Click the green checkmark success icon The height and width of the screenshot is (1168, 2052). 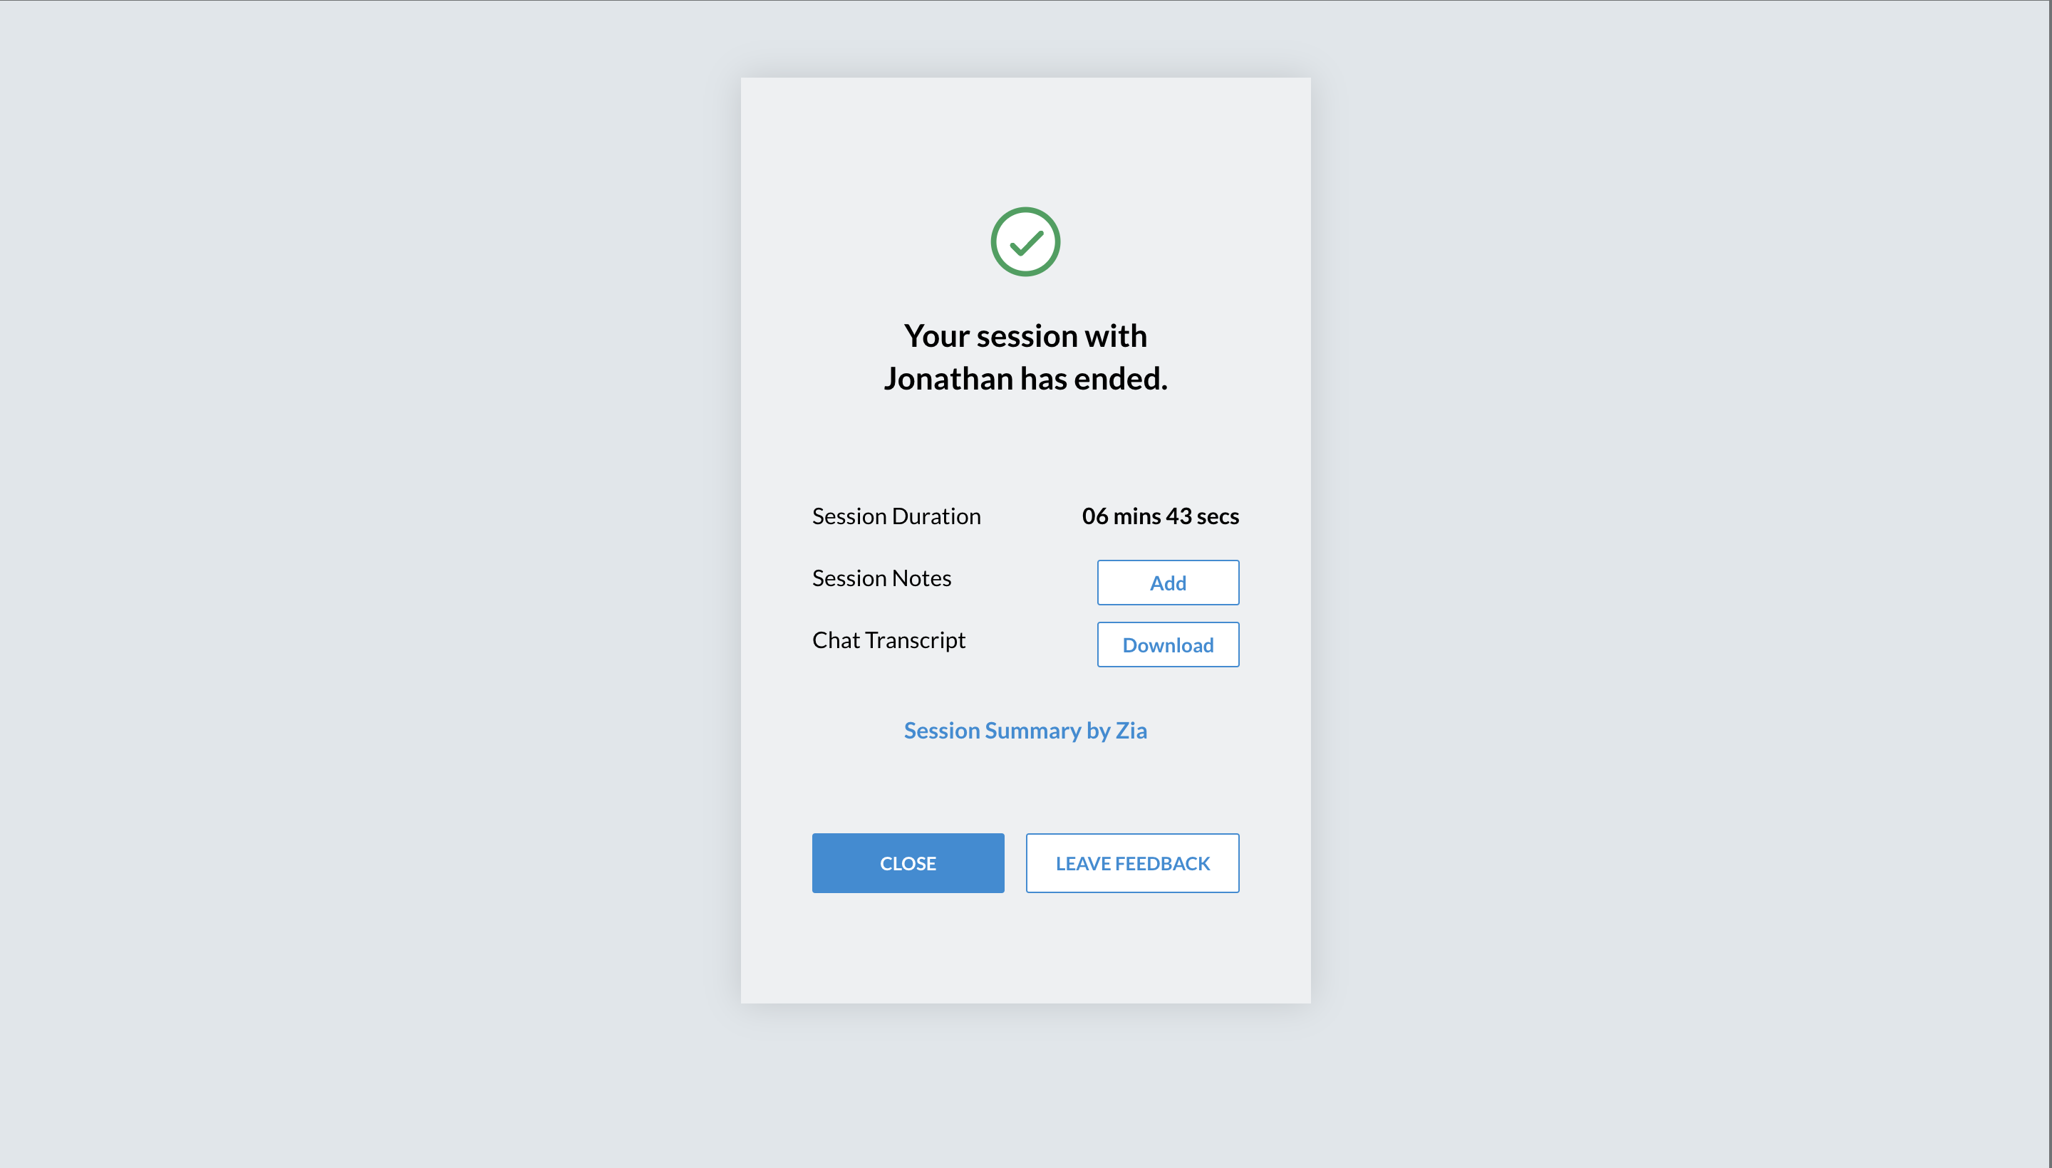(x=1025, y=241)
